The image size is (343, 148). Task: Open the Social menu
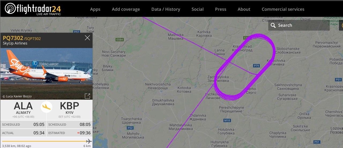[x=197, y=9]
